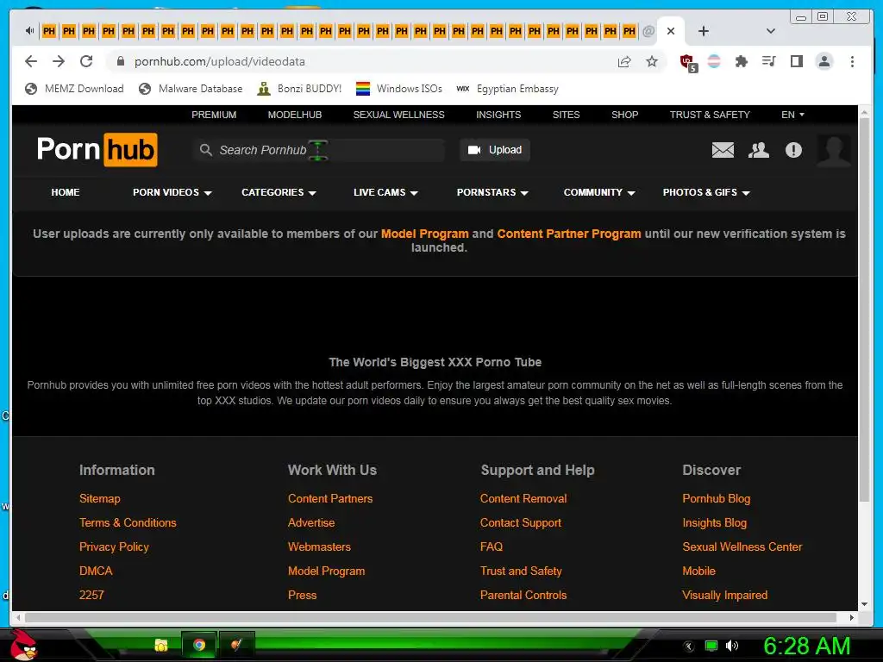The height and width of the screenshot is (662, 883).
Task: Open the share page icon in address bar
Action: tap(624, 61)
